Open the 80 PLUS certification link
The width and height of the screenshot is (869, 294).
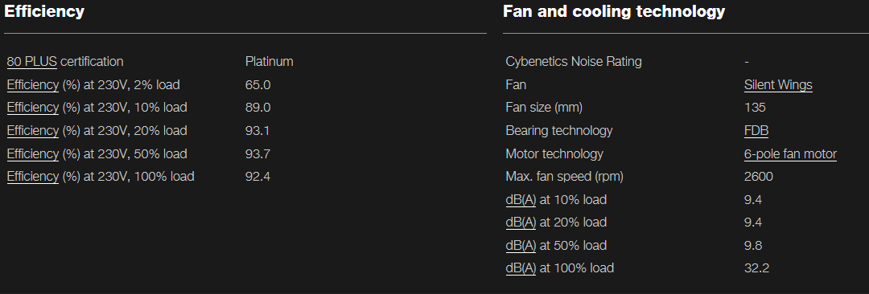(x=31, y=62)
